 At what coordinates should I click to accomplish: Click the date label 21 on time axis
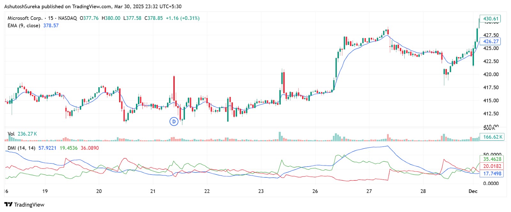tap(153, 191)
